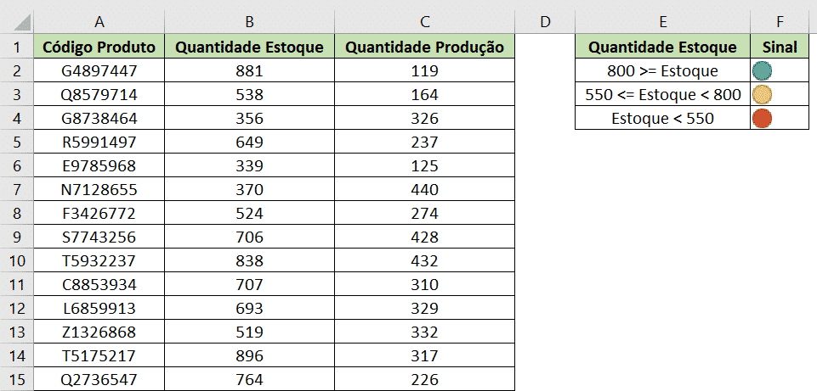Viewport: 817px width, 391px height.
Task: Select stock quantity cell with 881
Action: click(249, 71)
